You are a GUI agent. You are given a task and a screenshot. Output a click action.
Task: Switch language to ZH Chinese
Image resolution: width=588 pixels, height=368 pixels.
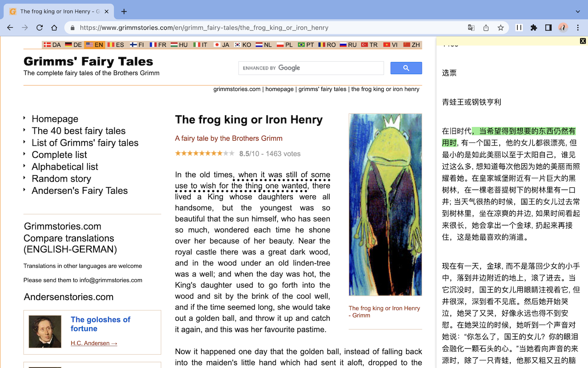412,45
